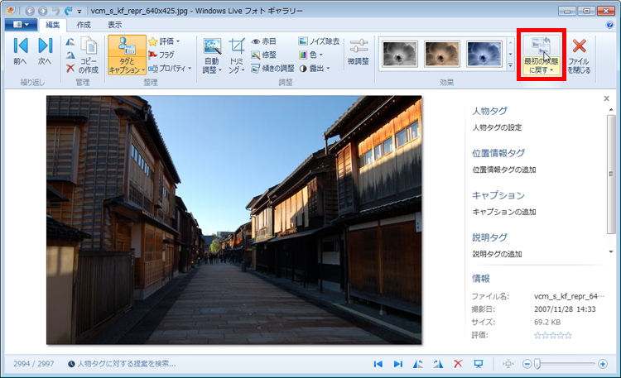Screen dimensions: 621x378
Task: Go to the next photo (次へ)
Action: (x=45, y=50)
